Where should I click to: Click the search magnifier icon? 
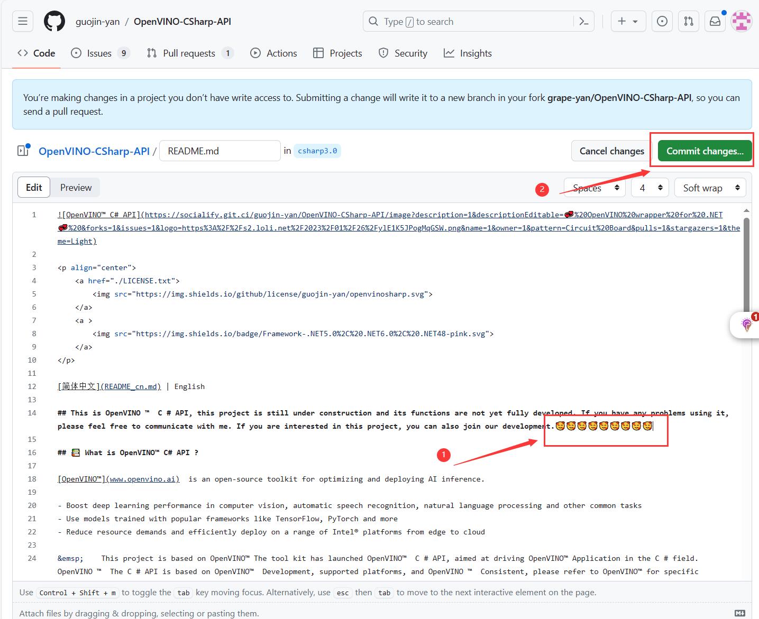pyautogui.click(x=373, y=22)
